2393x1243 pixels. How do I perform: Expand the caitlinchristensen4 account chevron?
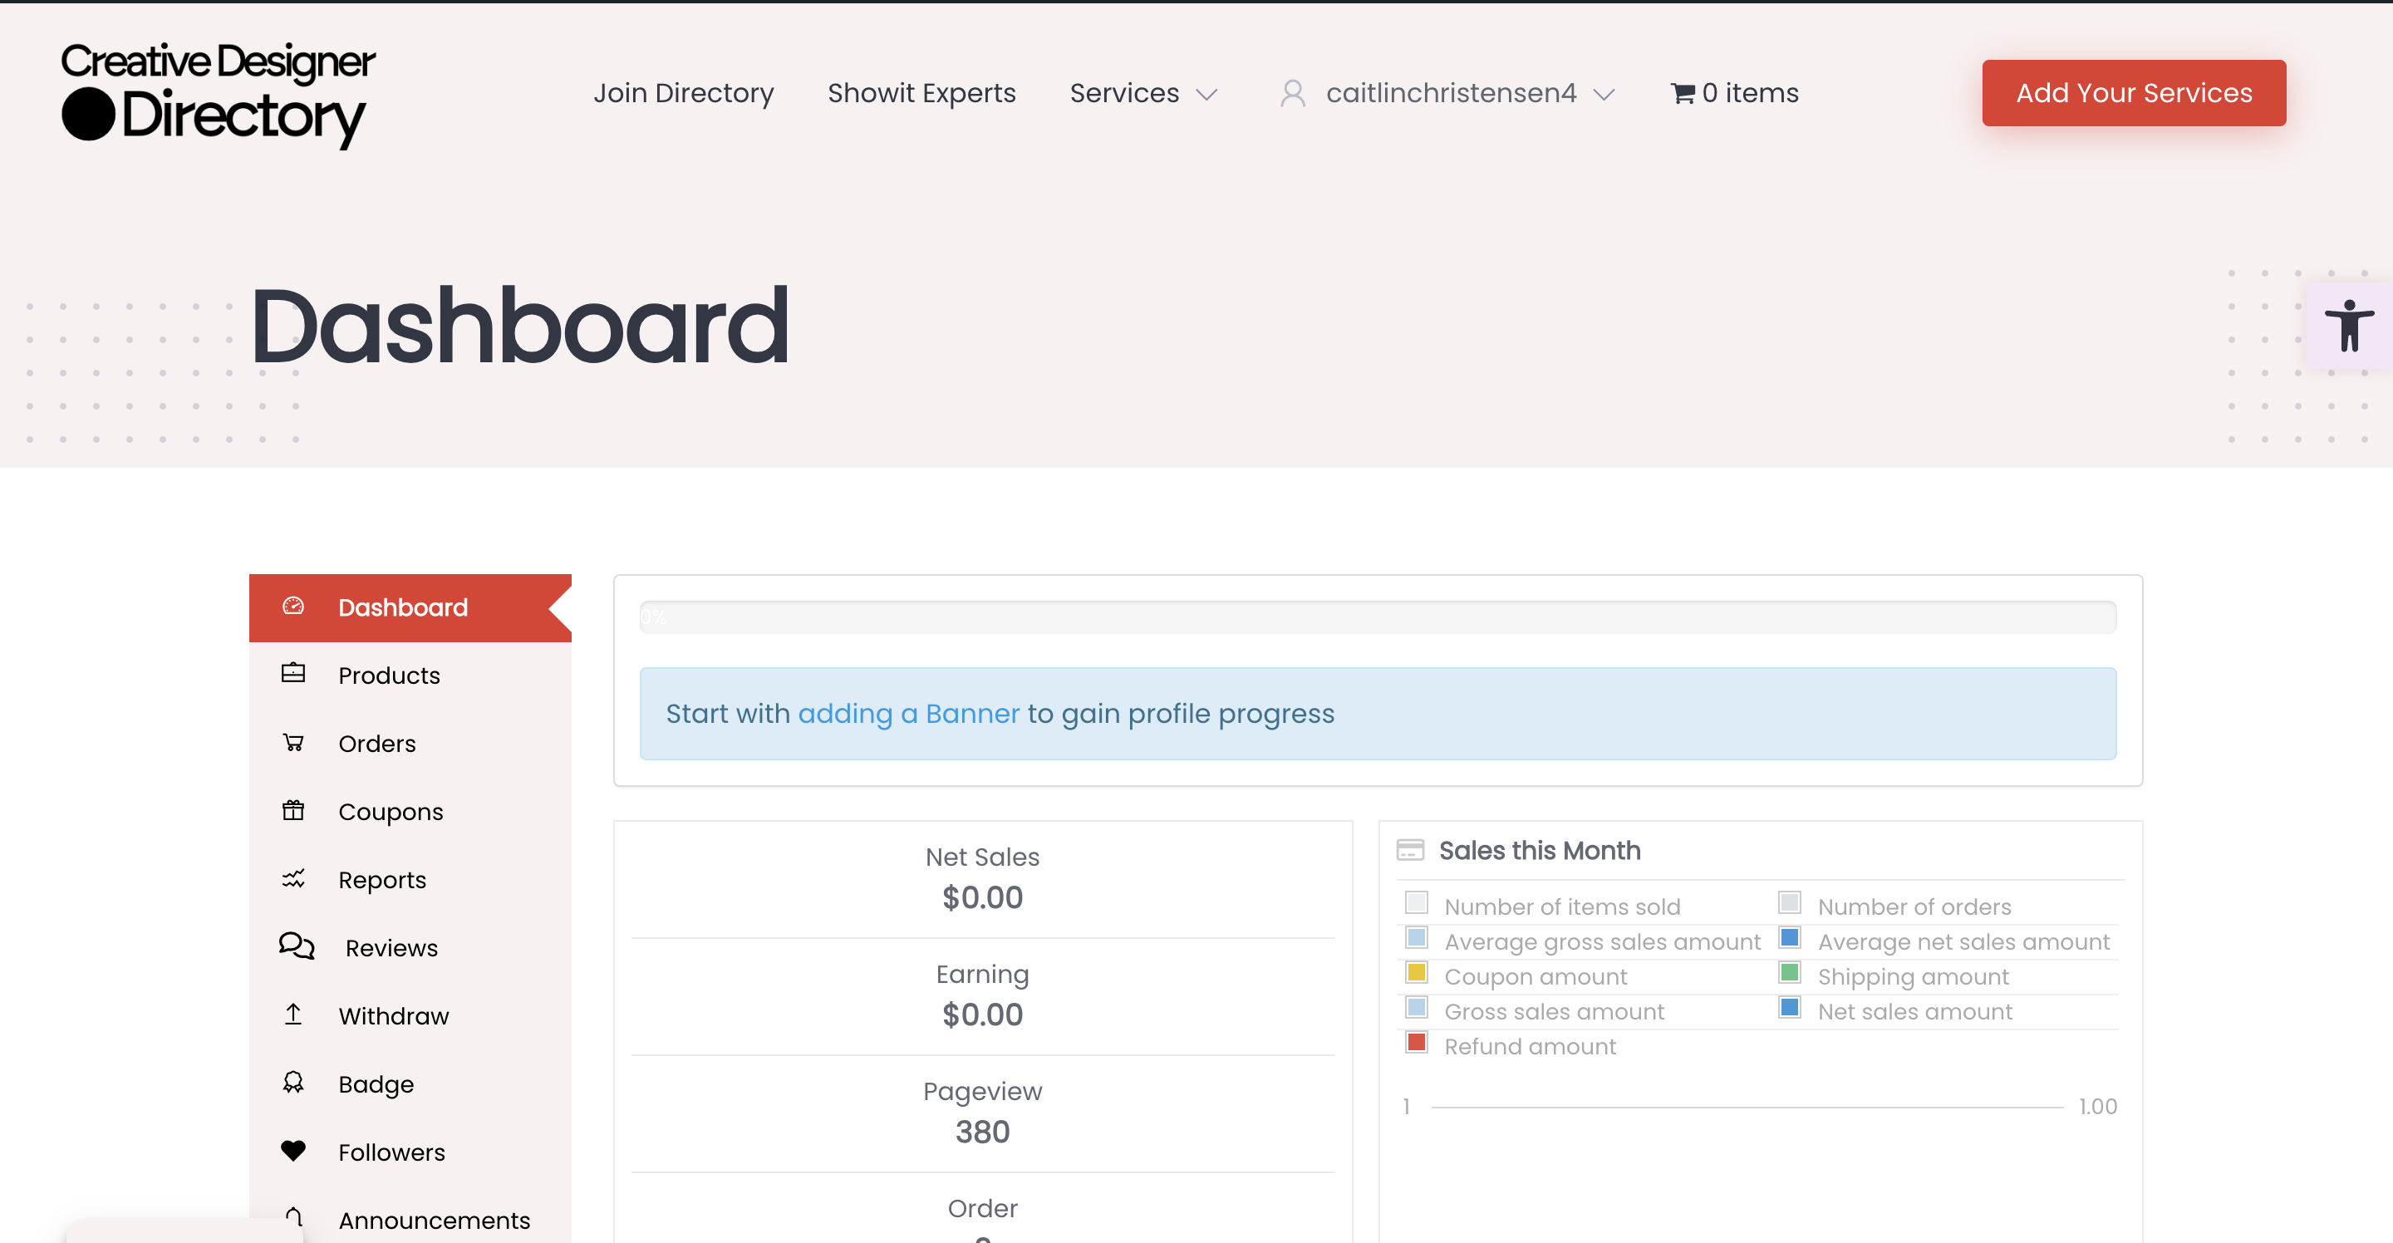(1604, 95)
